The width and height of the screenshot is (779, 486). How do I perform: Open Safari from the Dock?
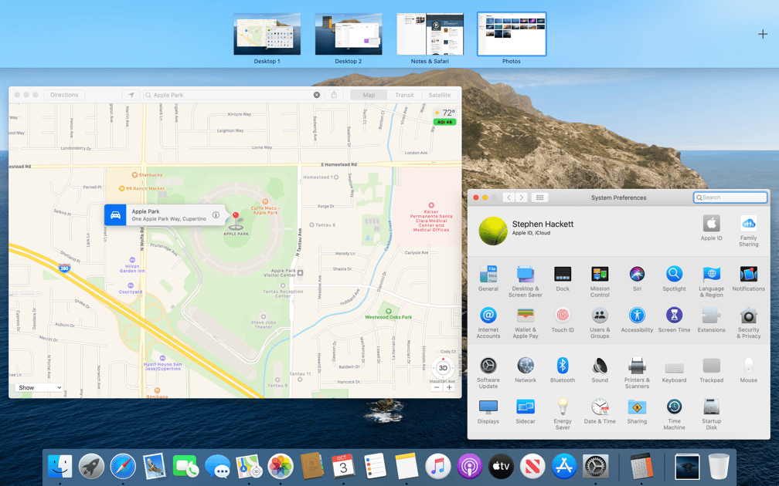click(x=123, y=467)
